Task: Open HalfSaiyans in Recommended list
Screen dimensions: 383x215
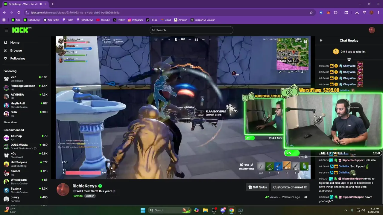Action: [x=25, y=164]
